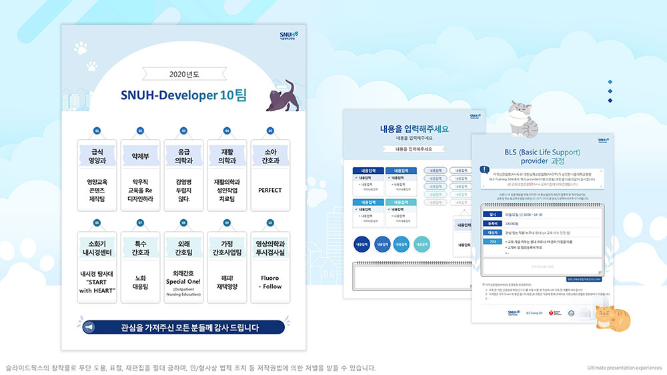Open the 소화기 내시경센터 team card
Screen dimensions: 667x375
97,264
